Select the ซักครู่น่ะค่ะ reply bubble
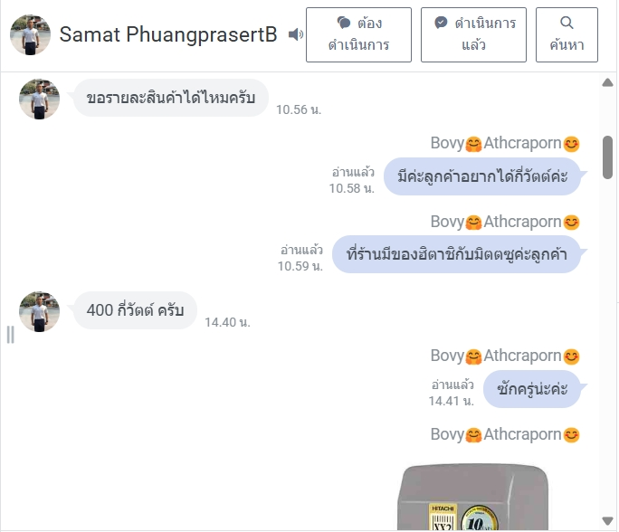Viewport: 619px width, 532px height. click(x=532, y=389)
